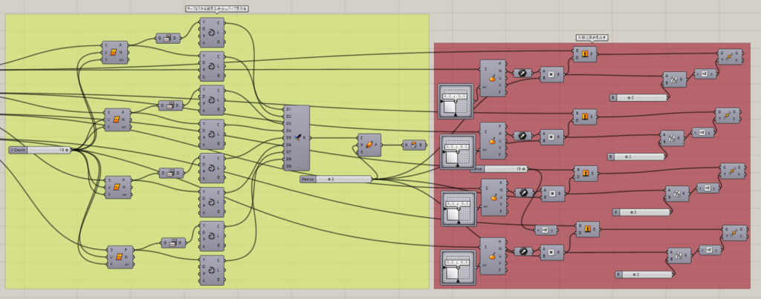Viewport: 761px width, 299px height.
Task: Click the topmost Move component at far right
Action: [729, 56]
